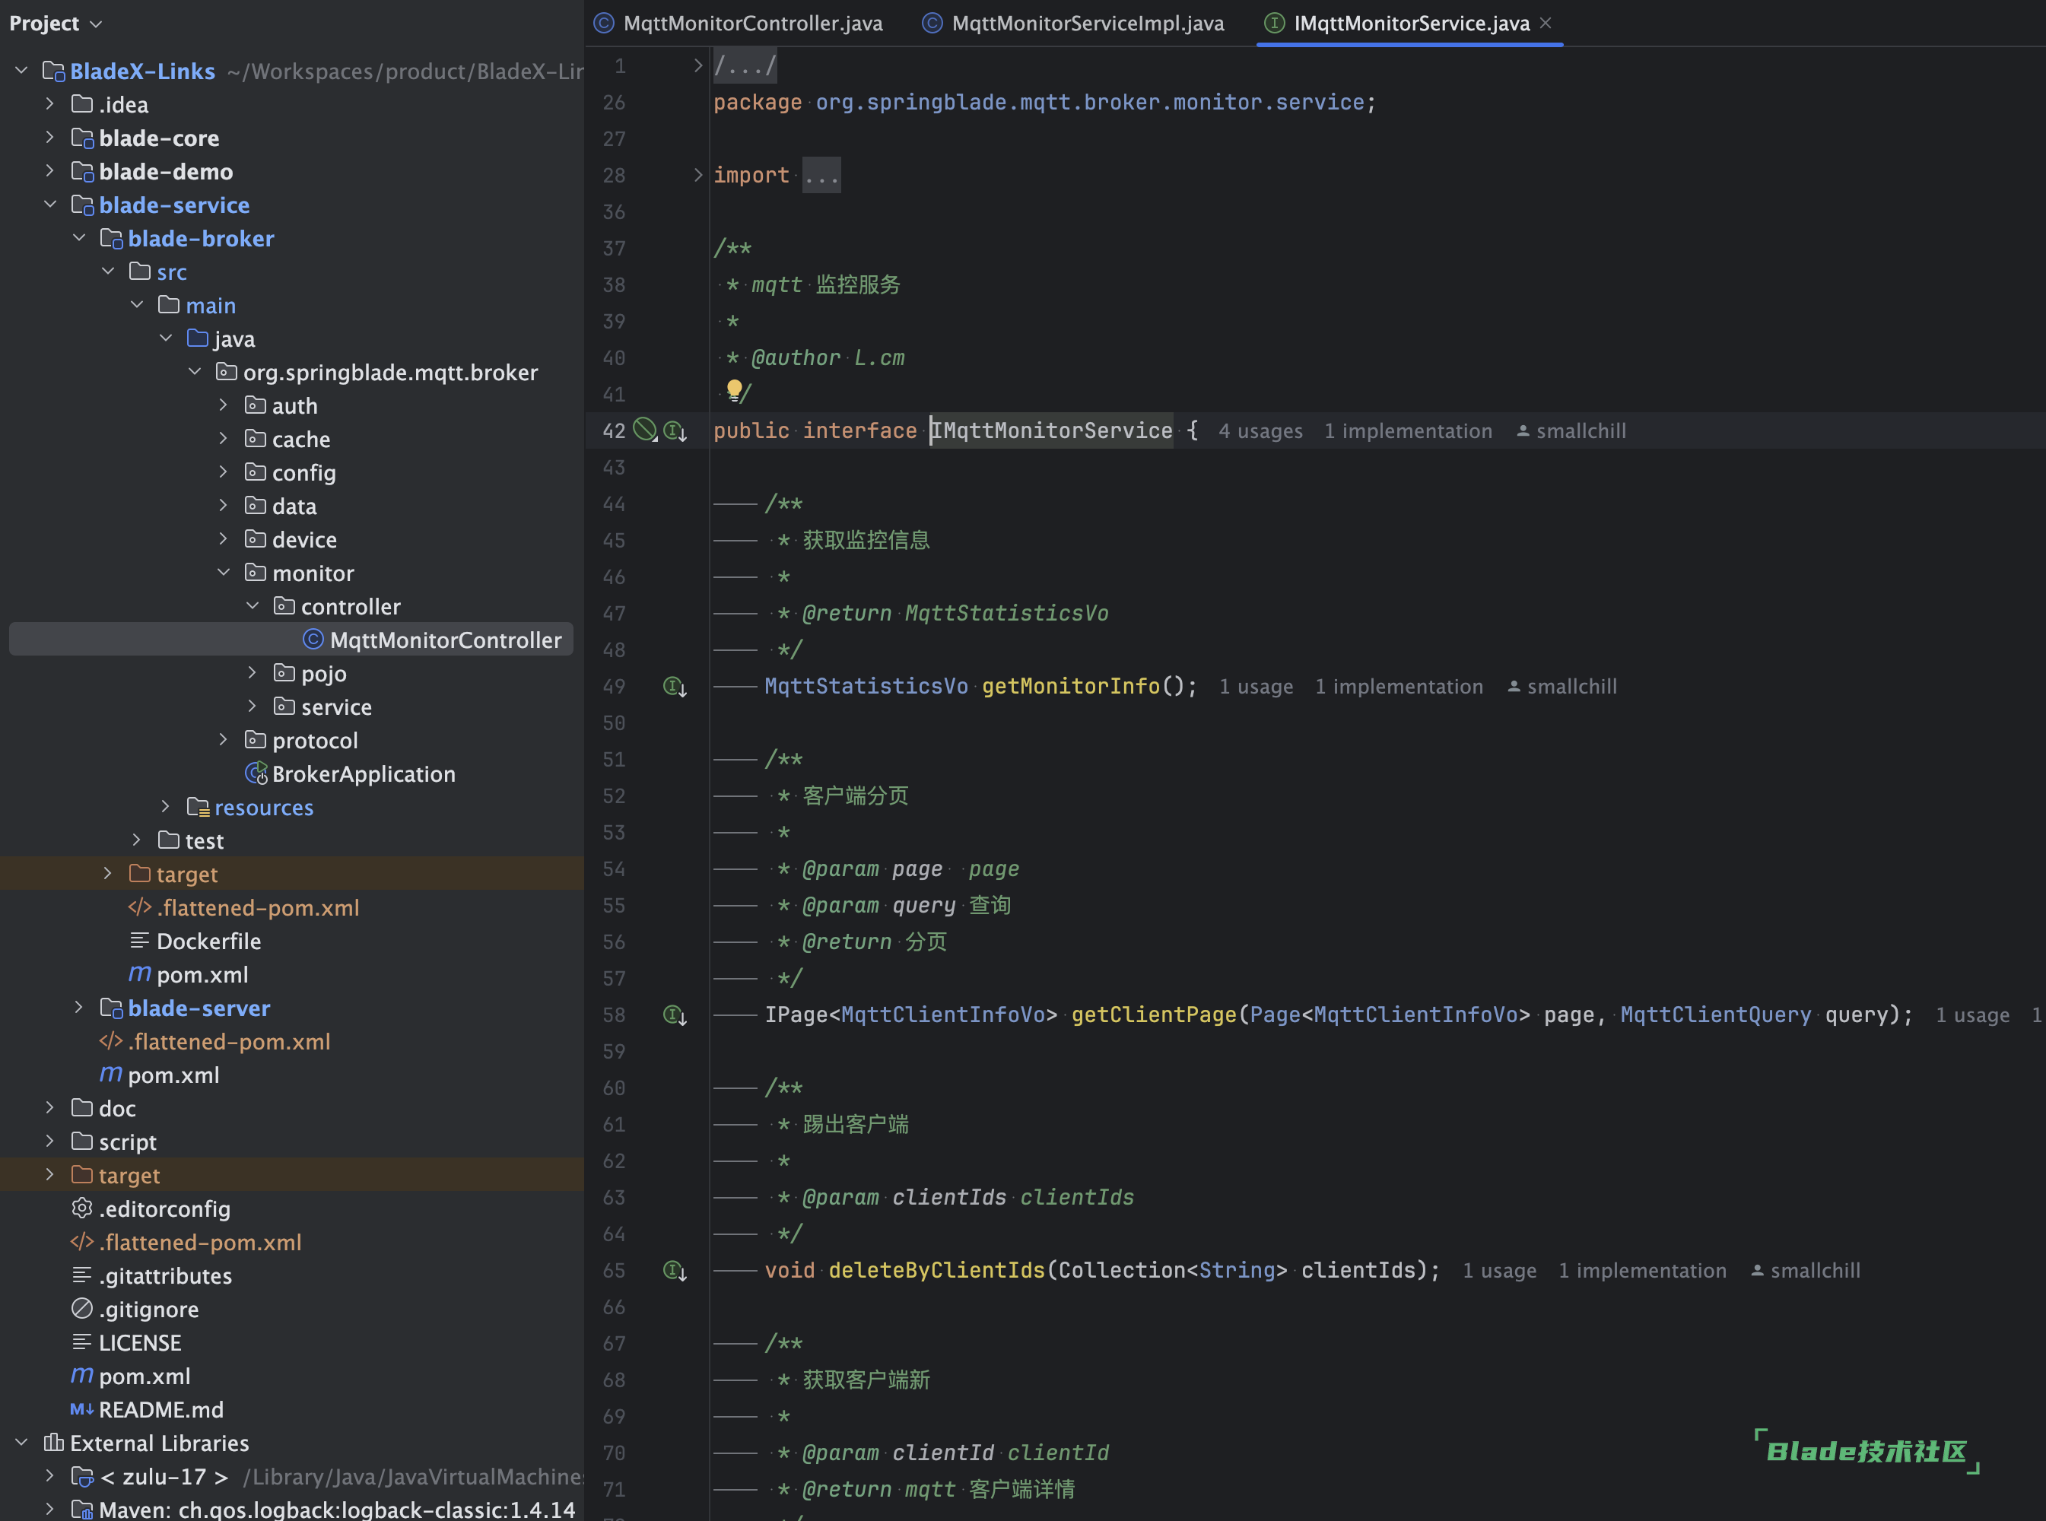Click the zulu-17 JDK library icon
This screenshot has height=1521, width=2046.
83,1477
